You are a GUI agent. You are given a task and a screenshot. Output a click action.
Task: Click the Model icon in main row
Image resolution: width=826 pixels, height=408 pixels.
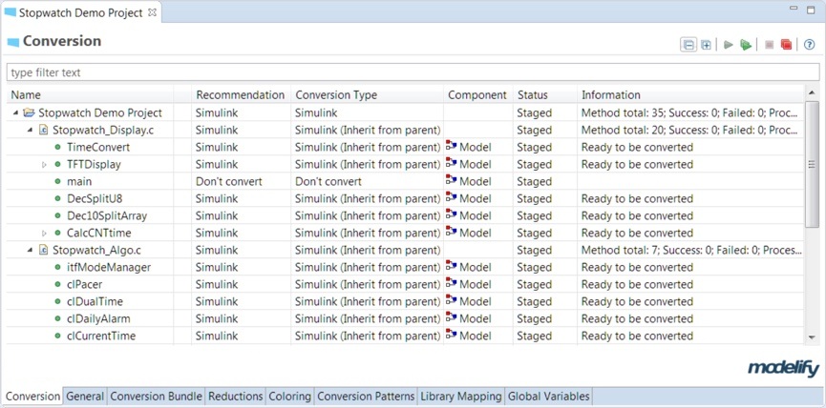point(451,180)
